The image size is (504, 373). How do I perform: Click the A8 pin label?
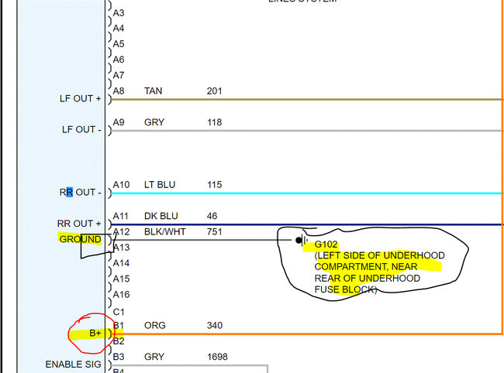tap(119, 91)
